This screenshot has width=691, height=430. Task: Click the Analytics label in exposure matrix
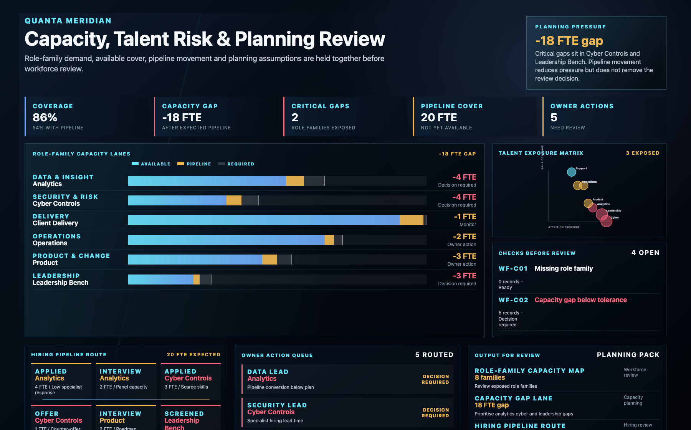click(x=603, y=204)
